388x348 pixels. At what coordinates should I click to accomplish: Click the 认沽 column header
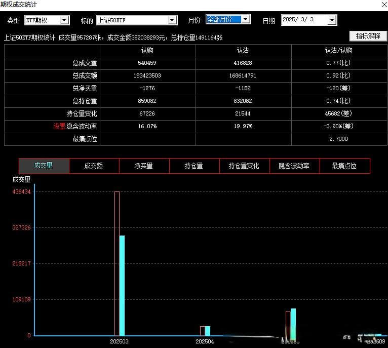coord(243,51)
